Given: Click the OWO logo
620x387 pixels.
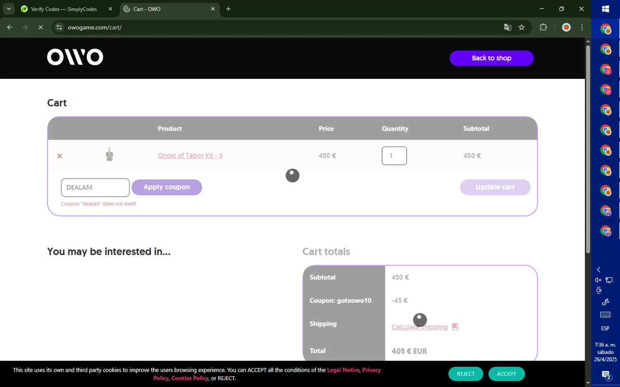Looking at the screenshot, I should tap(75, 57).
